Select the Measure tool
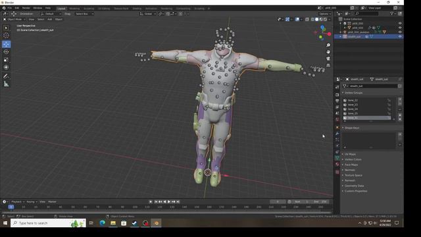This screenshot has width=421, height=237. [x=6, y=84]
